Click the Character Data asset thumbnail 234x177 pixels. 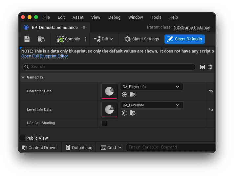tap(109, 91)
